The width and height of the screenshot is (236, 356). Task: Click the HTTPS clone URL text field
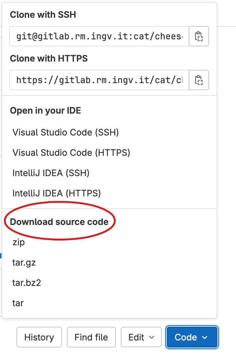pos(99,80)
